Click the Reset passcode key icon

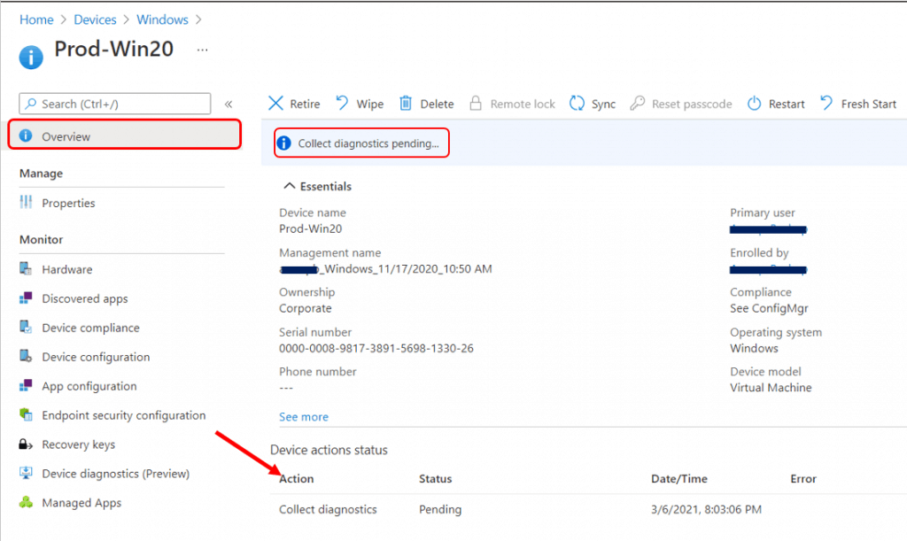click(x=638, y=103)
